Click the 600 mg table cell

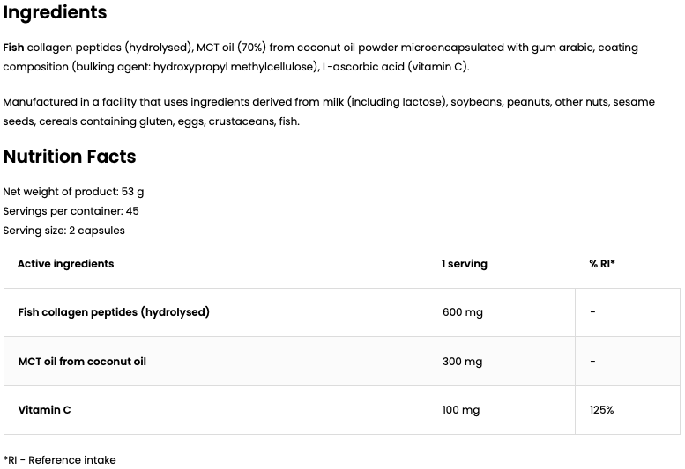462,312
